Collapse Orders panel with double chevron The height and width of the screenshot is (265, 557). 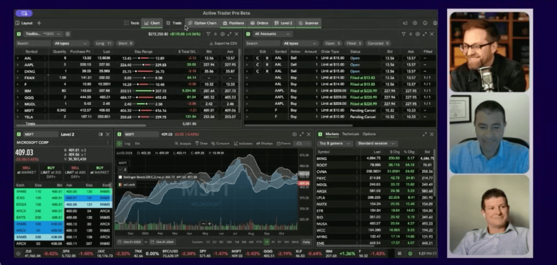[411, 34]
